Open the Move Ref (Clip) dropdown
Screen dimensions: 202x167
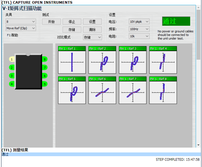coord(21,28)
